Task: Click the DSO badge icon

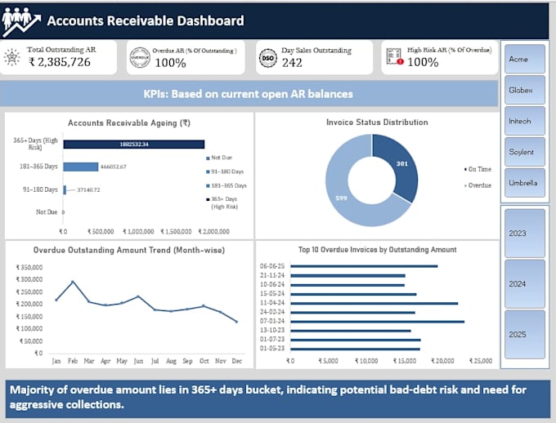Action: (268, 58)
